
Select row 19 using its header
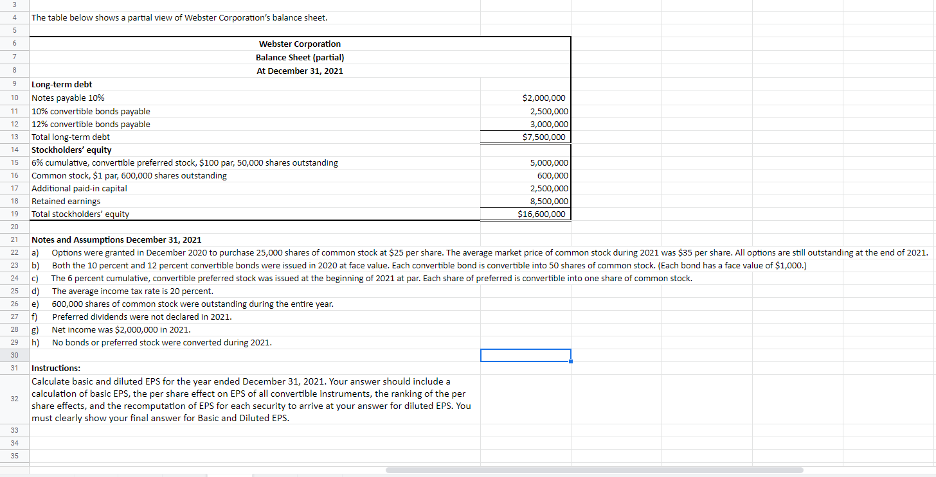click(x=14, y=214)
